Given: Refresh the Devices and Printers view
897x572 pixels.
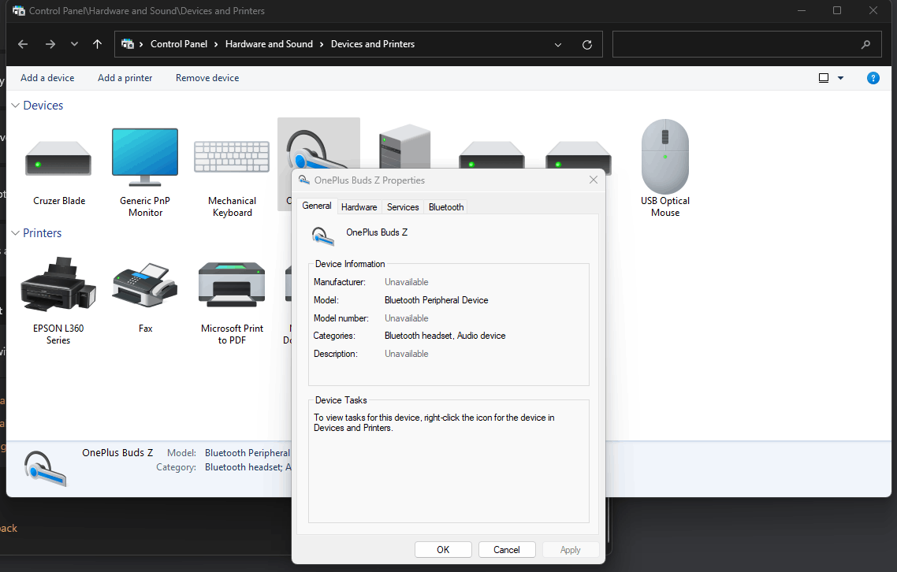Looking at the screenshot, I should tap(587, 45).
